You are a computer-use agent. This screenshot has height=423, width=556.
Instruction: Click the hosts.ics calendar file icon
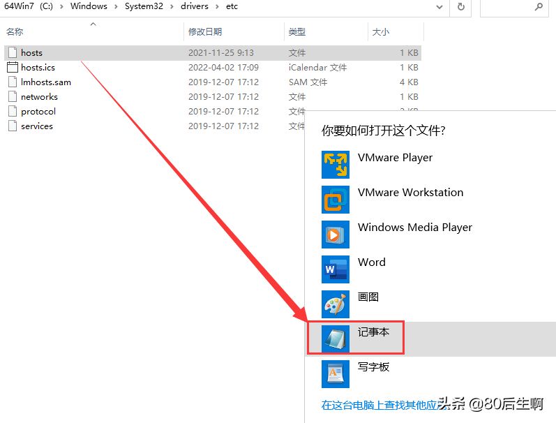(13, 68)
